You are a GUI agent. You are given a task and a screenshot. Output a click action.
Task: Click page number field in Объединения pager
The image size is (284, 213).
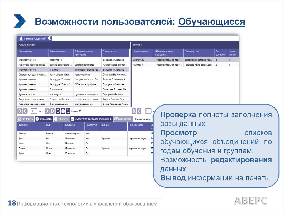(34, 111)
